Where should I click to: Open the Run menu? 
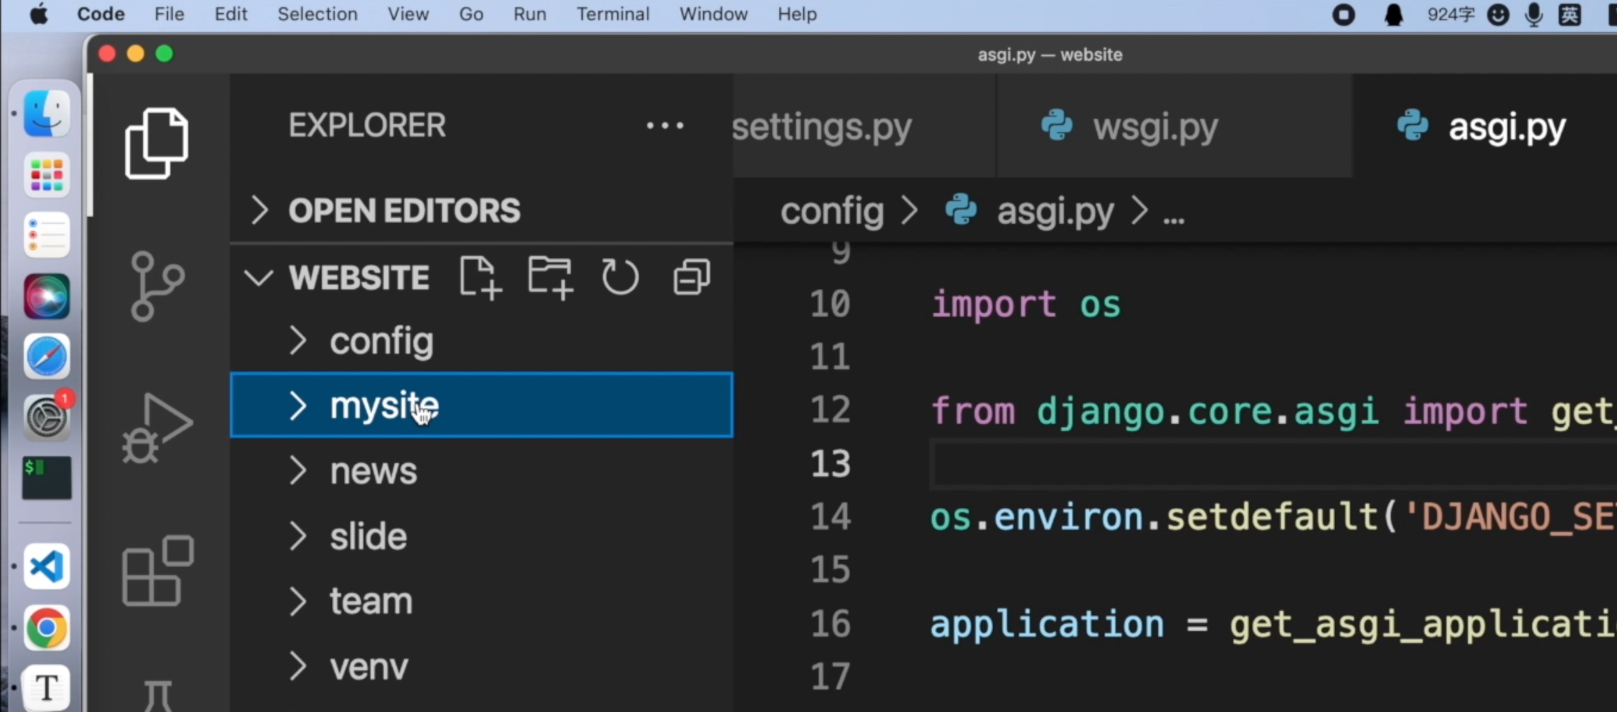[x=529, y=14]
